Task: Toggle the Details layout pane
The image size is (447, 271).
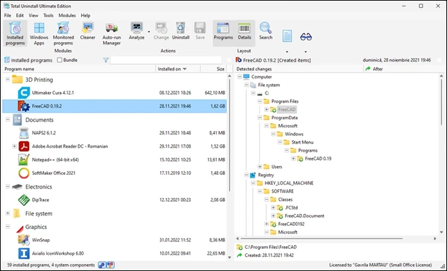Action: pyautogui.click(x=244, y=31)
